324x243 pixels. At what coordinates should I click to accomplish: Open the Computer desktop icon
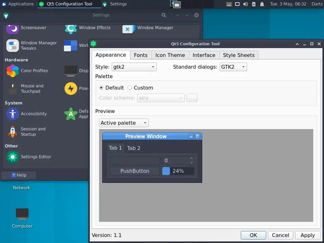click(22, 214)
